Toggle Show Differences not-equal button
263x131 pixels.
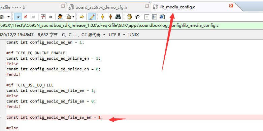26,17
